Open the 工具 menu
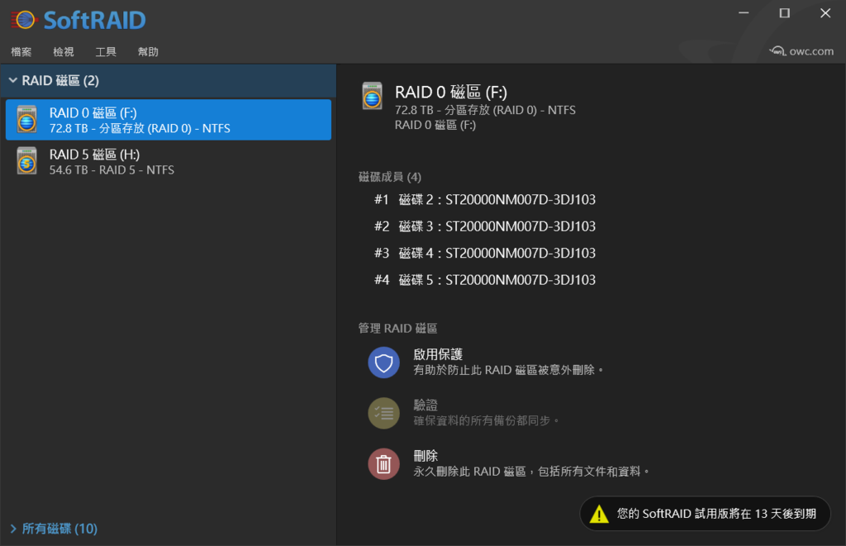Viewport: 846px width, 546px height. point(106,52)
